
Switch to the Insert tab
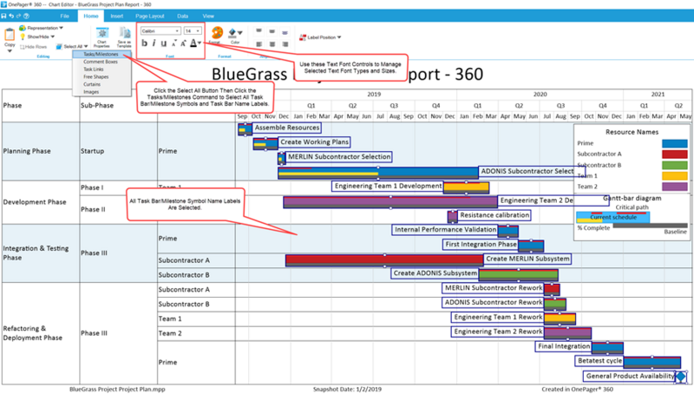(x=117, y=16)
